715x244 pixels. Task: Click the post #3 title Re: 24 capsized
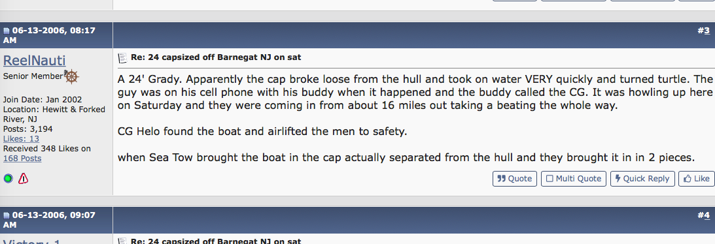pyautogui.click(x=216, y=57)
